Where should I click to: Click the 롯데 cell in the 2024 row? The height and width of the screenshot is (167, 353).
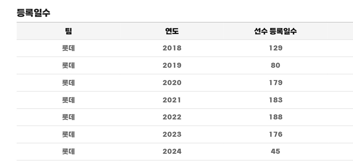click(69, 152)
